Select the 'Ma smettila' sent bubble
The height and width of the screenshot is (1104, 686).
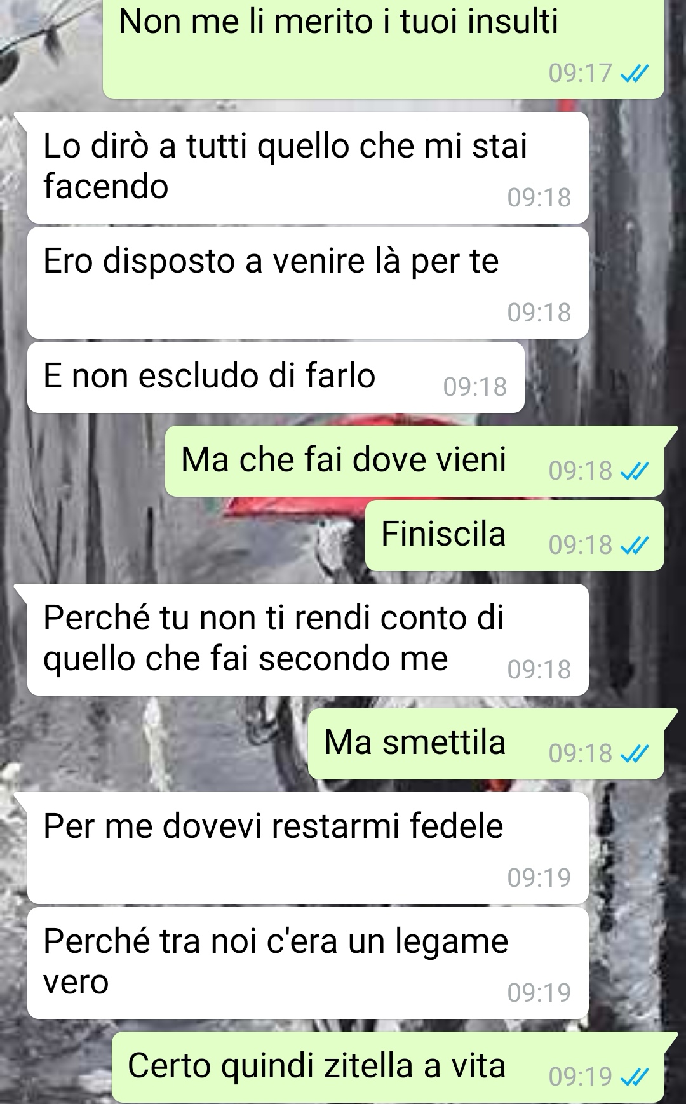pos(487,744)
